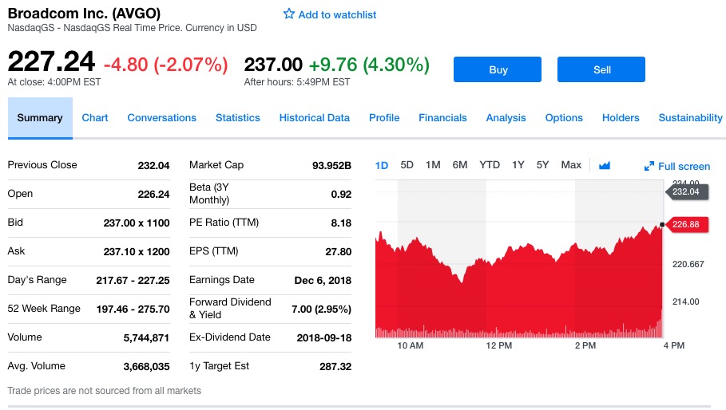This screenshot has height=410, width=726.
Task: Click the 1y Target Est value 287.32
Action: (x=335, y=367)
